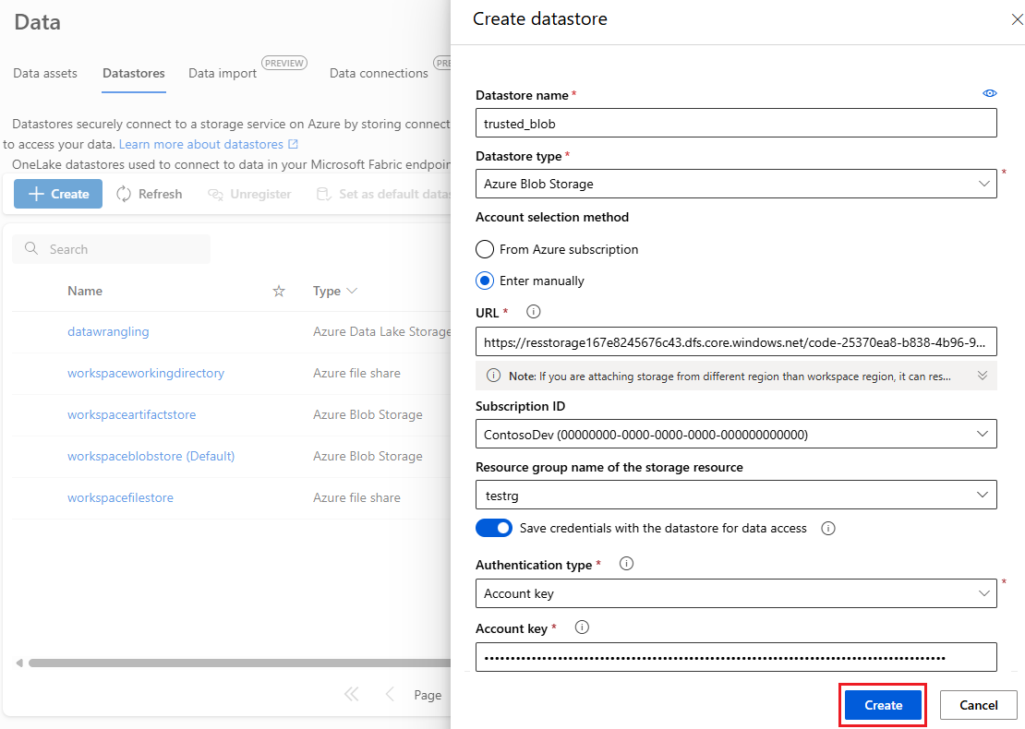The width and height of the screenshot is (1025, 729).
Task: Open the Data import tab
Action: point(223,73)
